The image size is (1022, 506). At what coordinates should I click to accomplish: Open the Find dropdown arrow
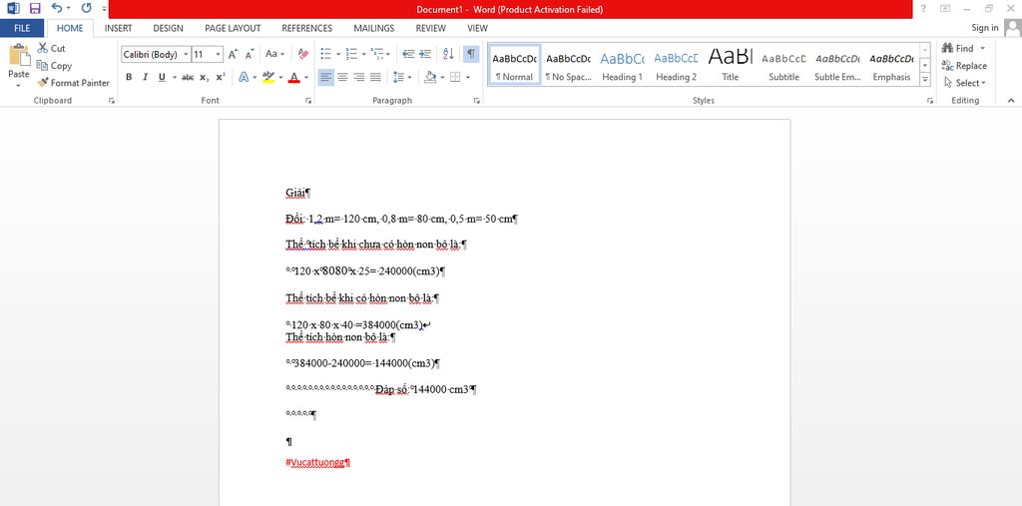pos(983,48)
